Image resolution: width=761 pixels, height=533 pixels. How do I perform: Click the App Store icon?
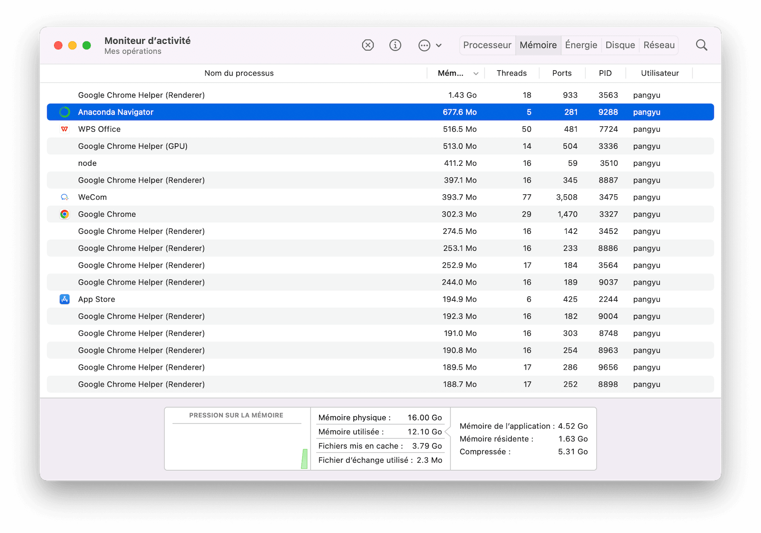65,299
